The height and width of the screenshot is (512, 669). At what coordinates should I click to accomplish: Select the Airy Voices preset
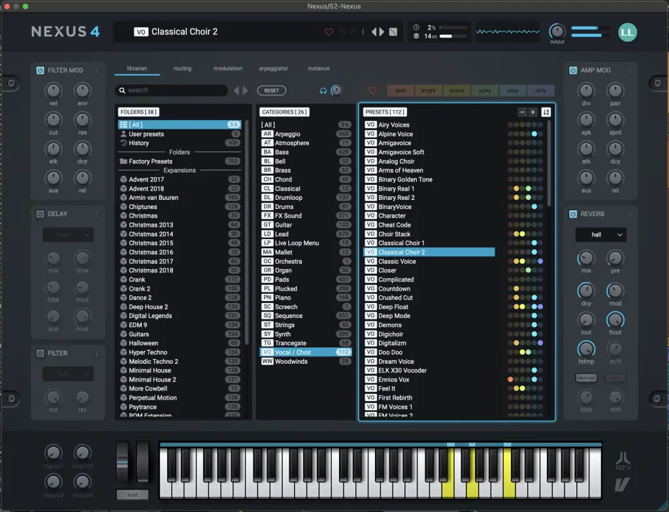pos(429,125)
